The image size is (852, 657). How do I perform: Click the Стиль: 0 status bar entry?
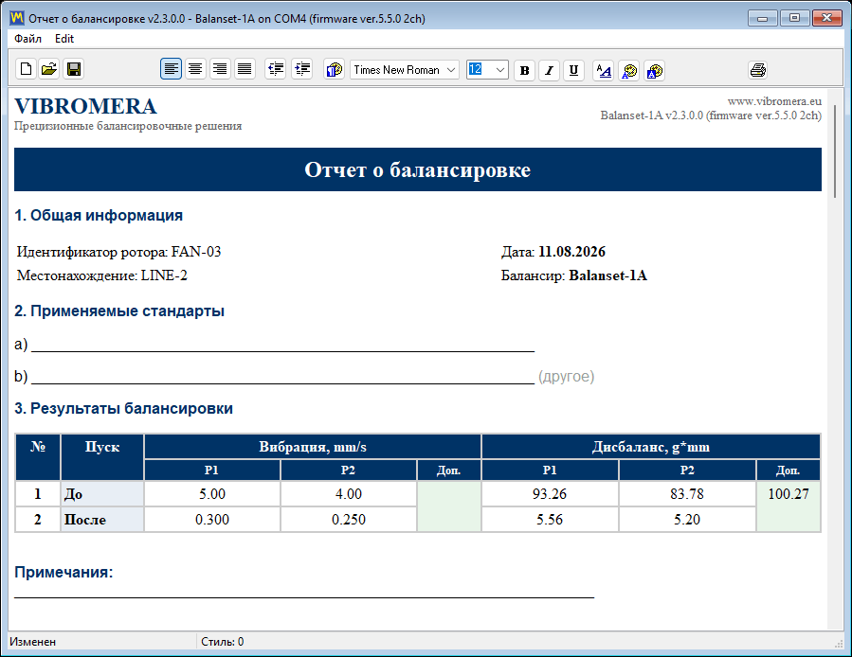(x=222, y=642)
